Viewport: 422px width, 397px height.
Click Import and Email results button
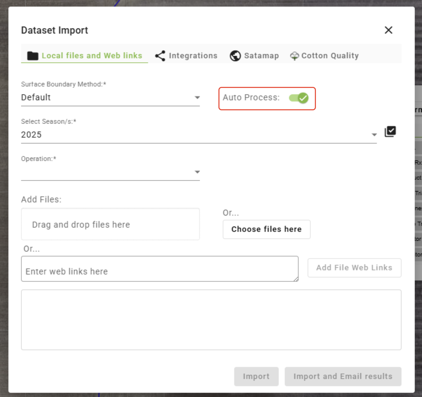pos(343,376)
